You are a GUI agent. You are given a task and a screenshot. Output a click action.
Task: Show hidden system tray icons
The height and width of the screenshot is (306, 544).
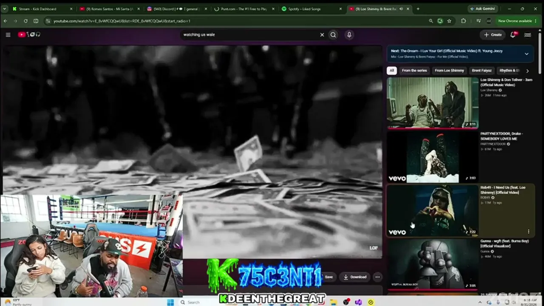click(480, 302)
